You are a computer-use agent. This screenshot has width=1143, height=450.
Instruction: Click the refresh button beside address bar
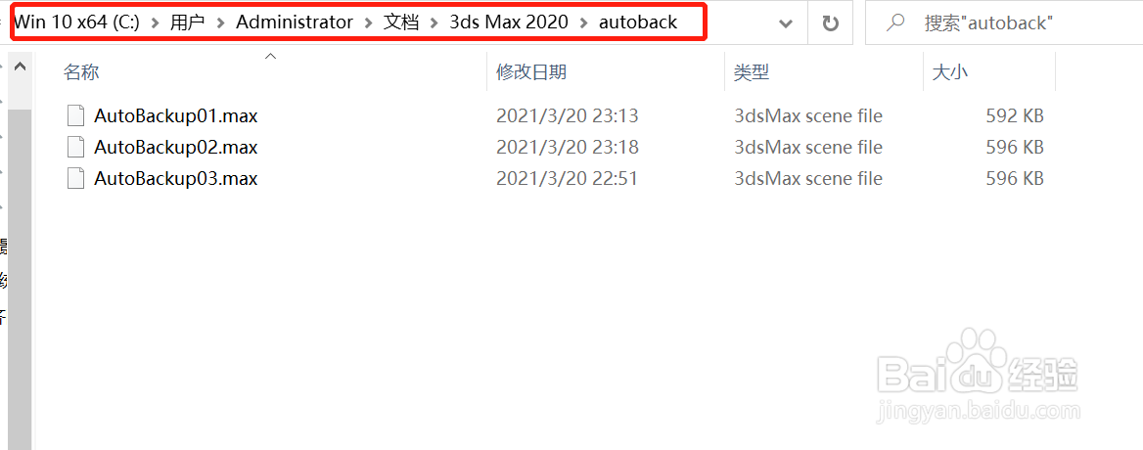(830, 23)
